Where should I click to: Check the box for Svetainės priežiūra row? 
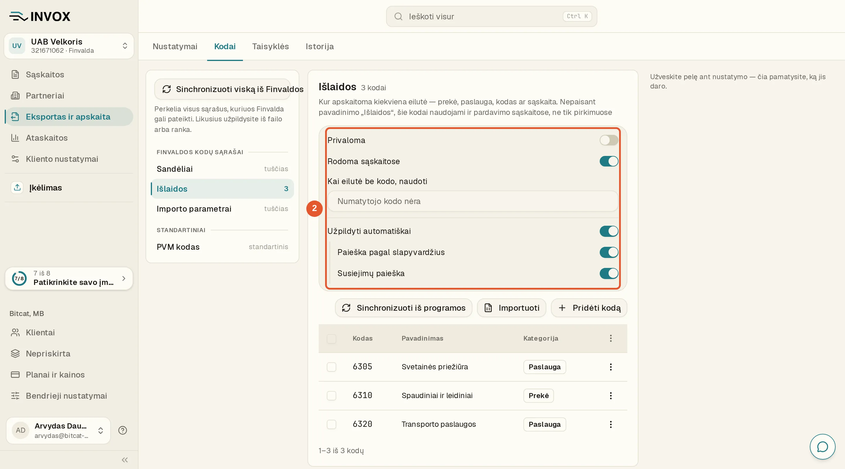331,367
